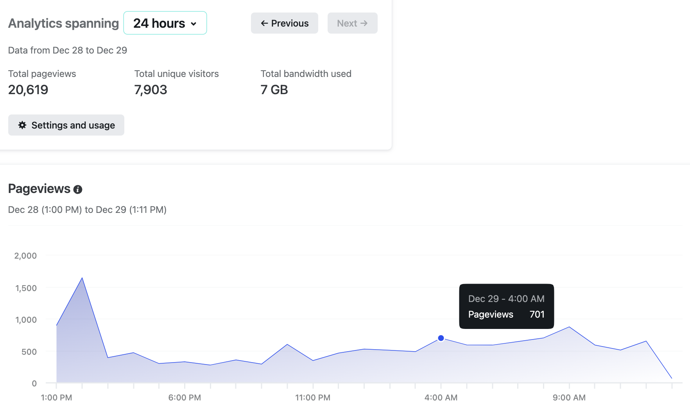Click the 1:00 PM x-axis label
The width and height of the screenshot is (690, 418).
coord(56,398)
